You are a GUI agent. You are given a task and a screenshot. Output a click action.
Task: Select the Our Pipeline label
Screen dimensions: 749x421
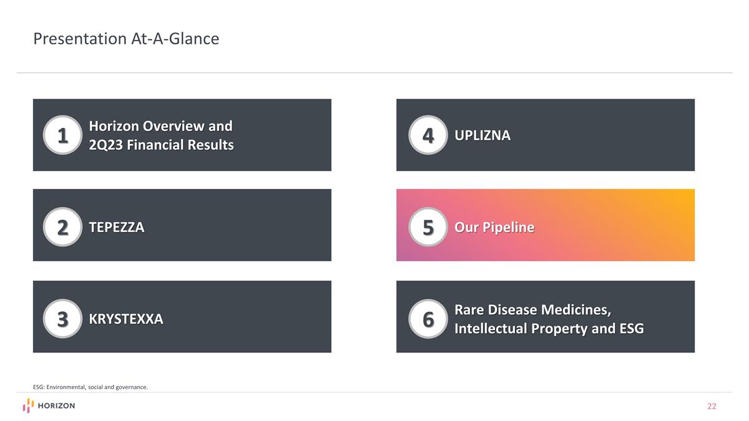coord(494,228)
